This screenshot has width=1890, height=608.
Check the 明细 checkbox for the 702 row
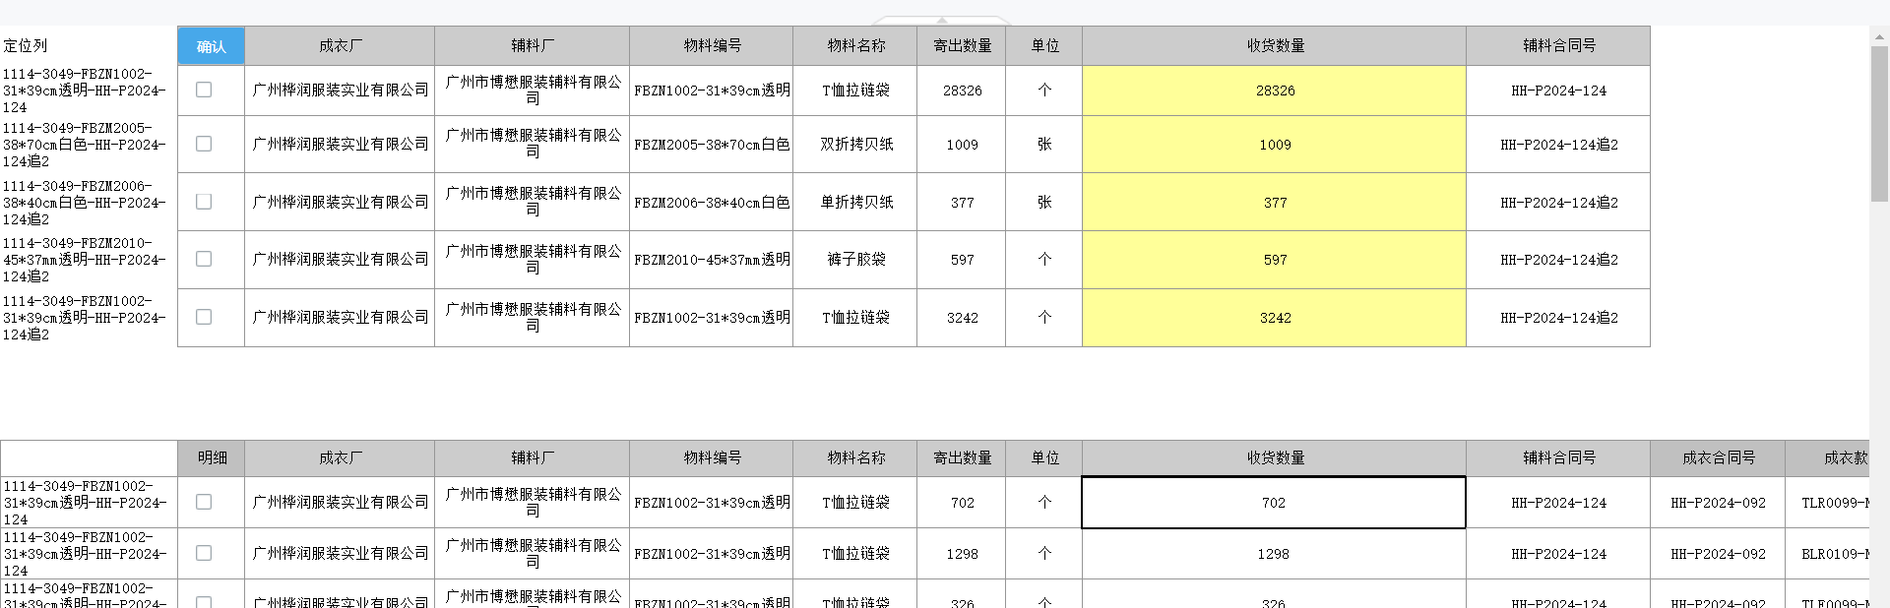pos(204,502)
